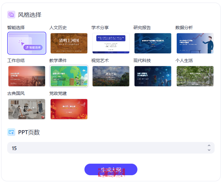Select the 工作总结 style thumbnail
The height and width of the screenshot is (183, 223).
[x=27, y=76]
